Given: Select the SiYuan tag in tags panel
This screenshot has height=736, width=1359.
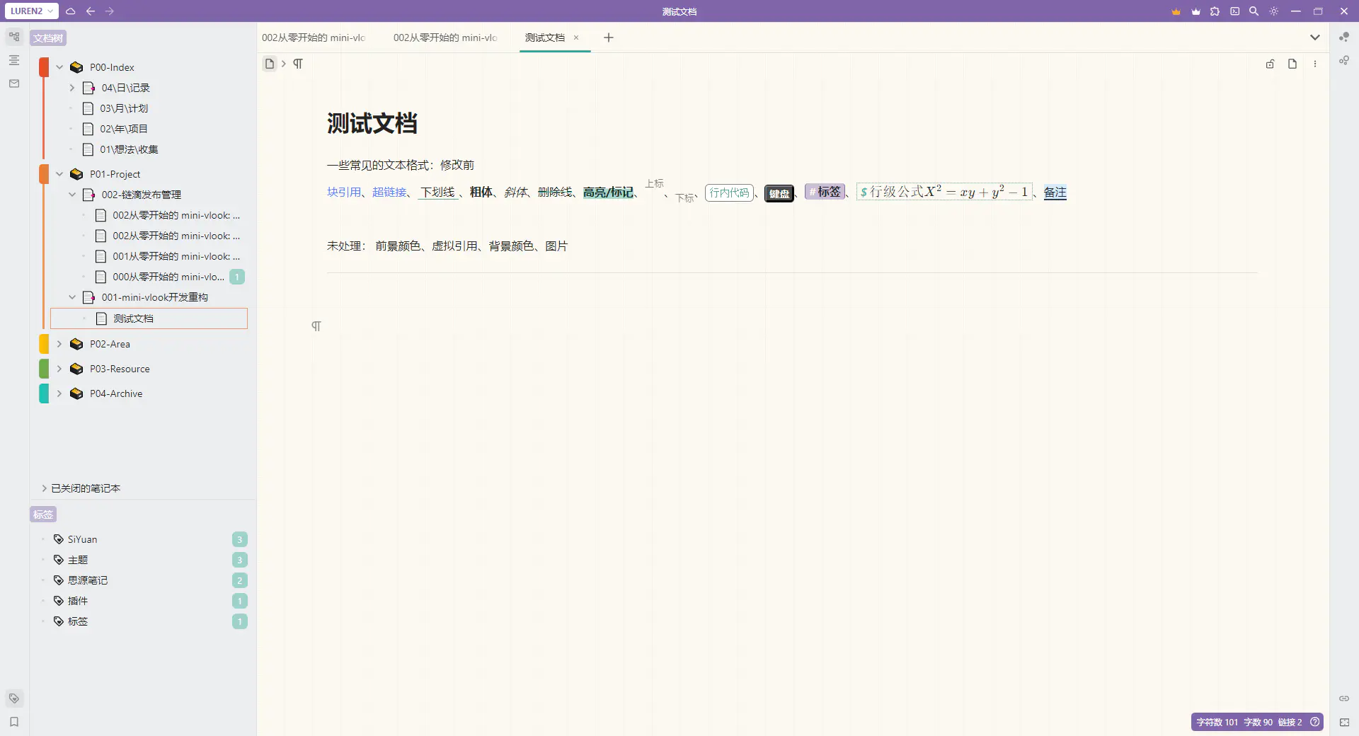Looking at the screenshot, I should (82, 539).
